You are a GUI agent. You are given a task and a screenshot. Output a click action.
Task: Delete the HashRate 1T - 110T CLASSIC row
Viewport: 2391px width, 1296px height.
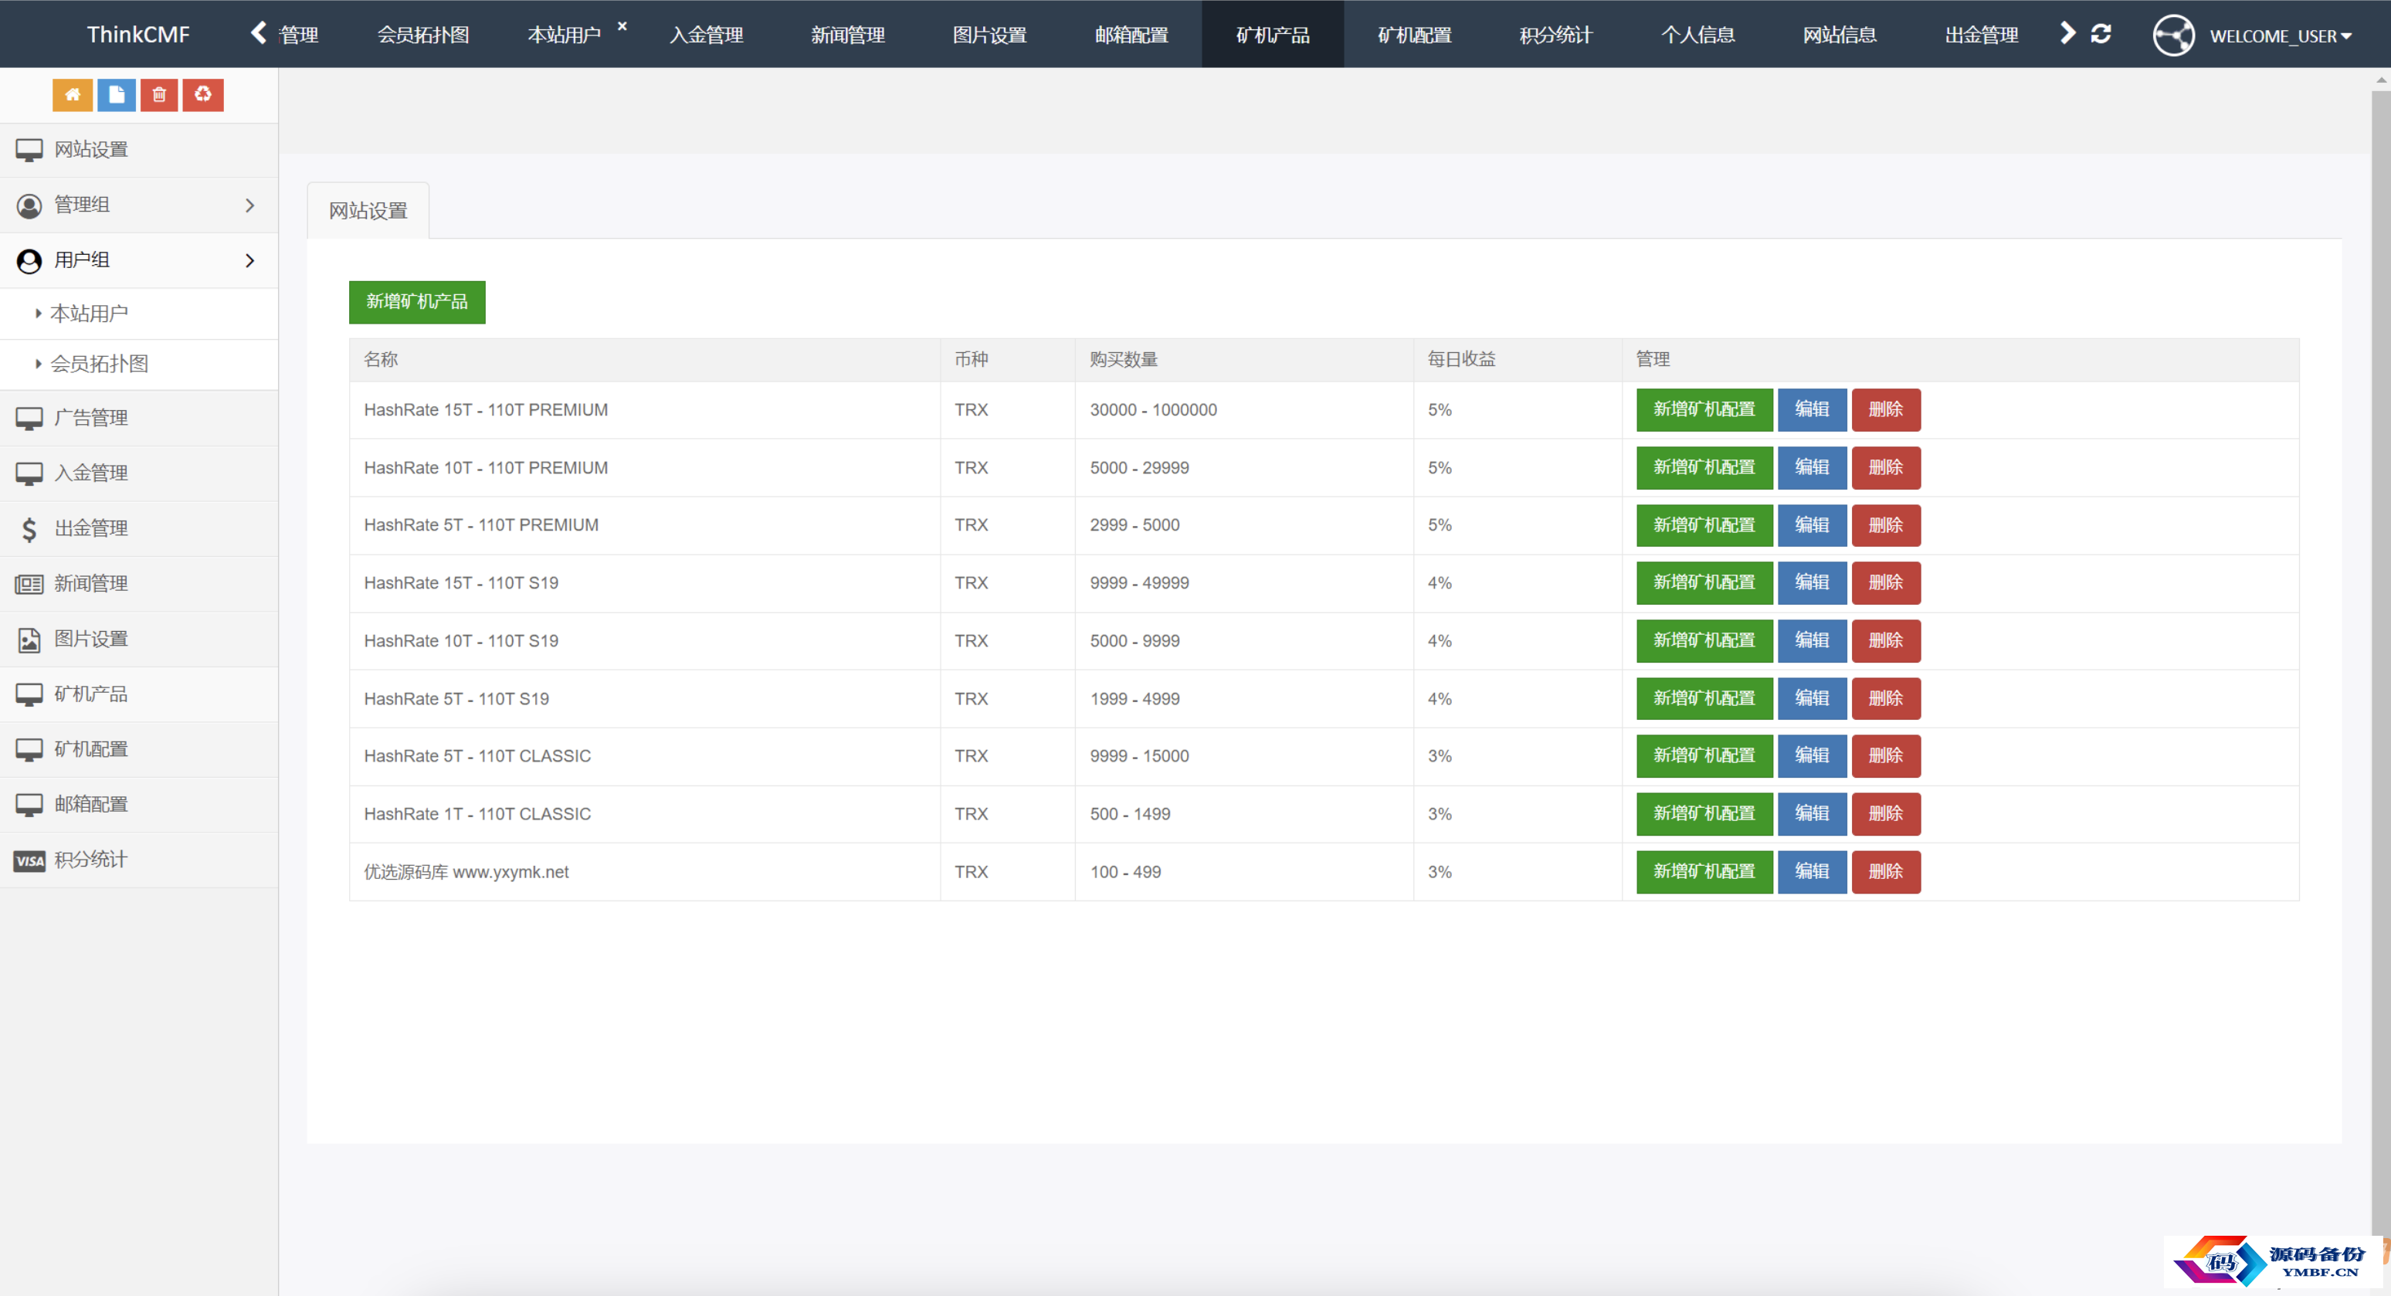click(1886, 814)
